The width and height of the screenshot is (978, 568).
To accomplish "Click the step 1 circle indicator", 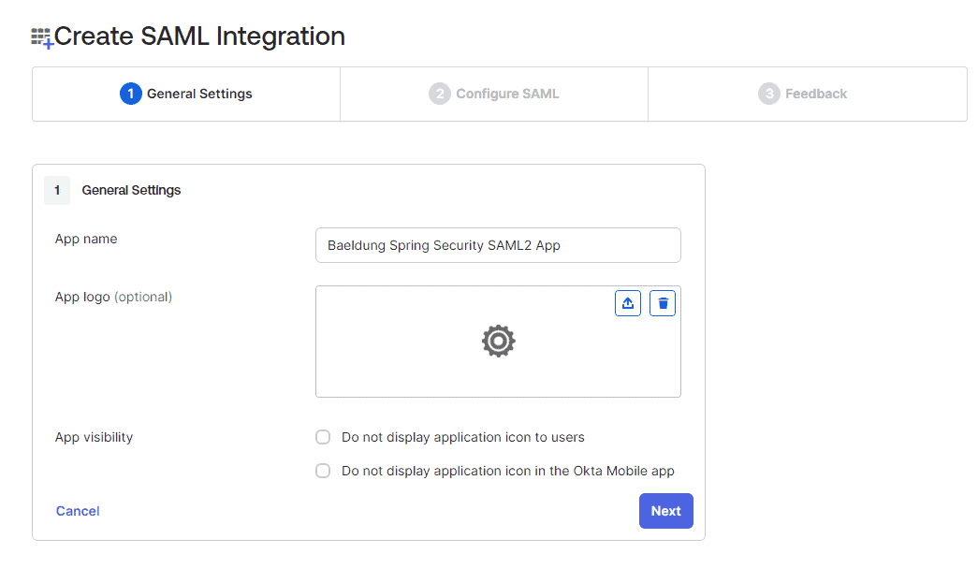I will [130, 94].
